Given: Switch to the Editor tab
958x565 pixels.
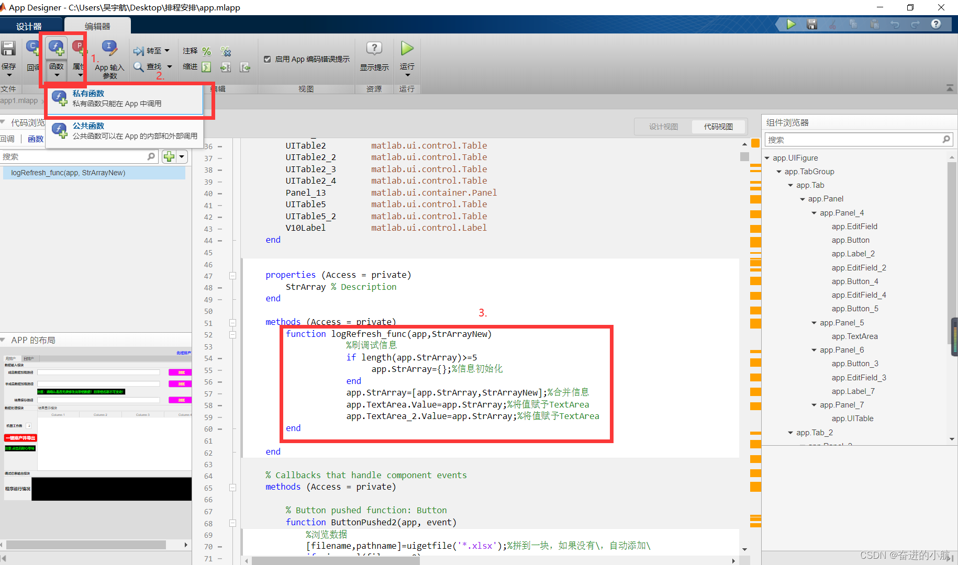Looking at the screenshot, I should click(97, 26).
